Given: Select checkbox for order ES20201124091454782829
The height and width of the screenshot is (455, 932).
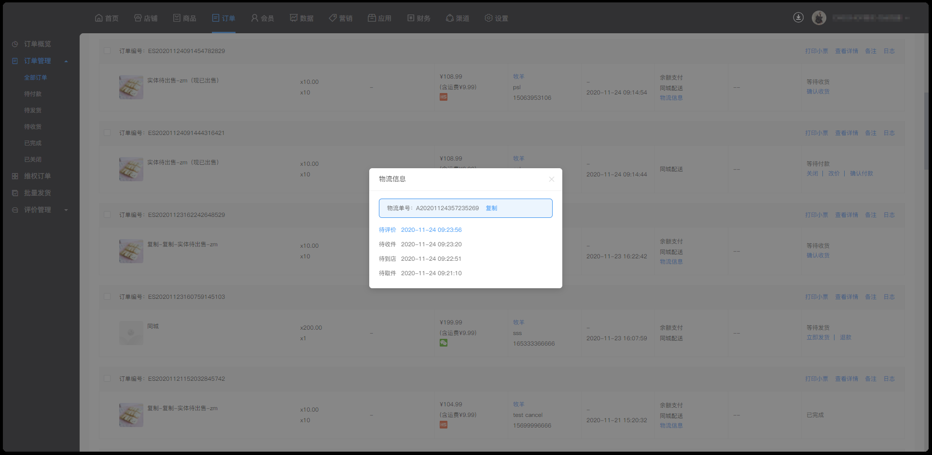Looking at the screenshot, I should pyautogui.click(x=107, y=51).
